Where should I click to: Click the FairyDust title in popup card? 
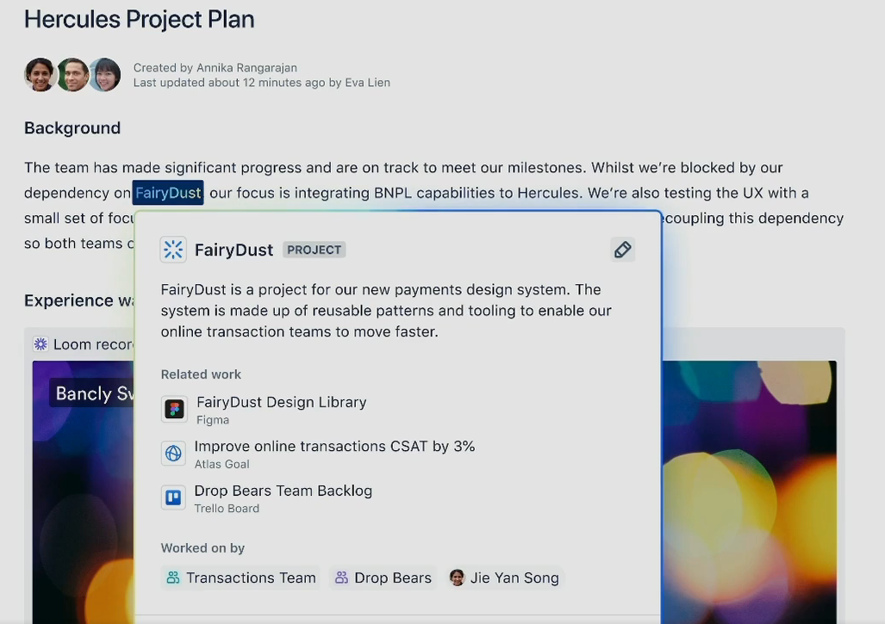point(234,250)
